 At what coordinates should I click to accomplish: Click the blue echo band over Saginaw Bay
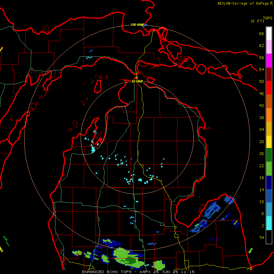pos(212,210)
